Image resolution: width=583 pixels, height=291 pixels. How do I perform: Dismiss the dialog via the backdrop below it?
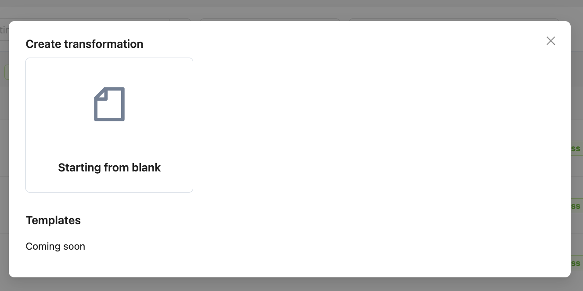(x=291, y=284)
